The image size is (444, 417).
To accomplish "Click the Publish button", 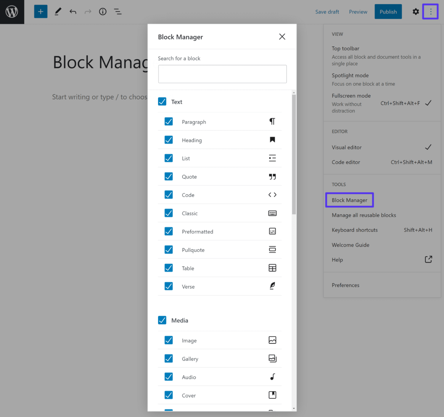I will pyautogui.click(x=388, y=12).
